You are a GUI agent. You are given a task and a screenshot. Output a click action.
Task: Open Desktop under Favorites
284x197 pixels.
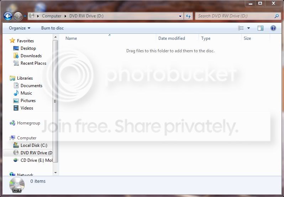(28, 48)
